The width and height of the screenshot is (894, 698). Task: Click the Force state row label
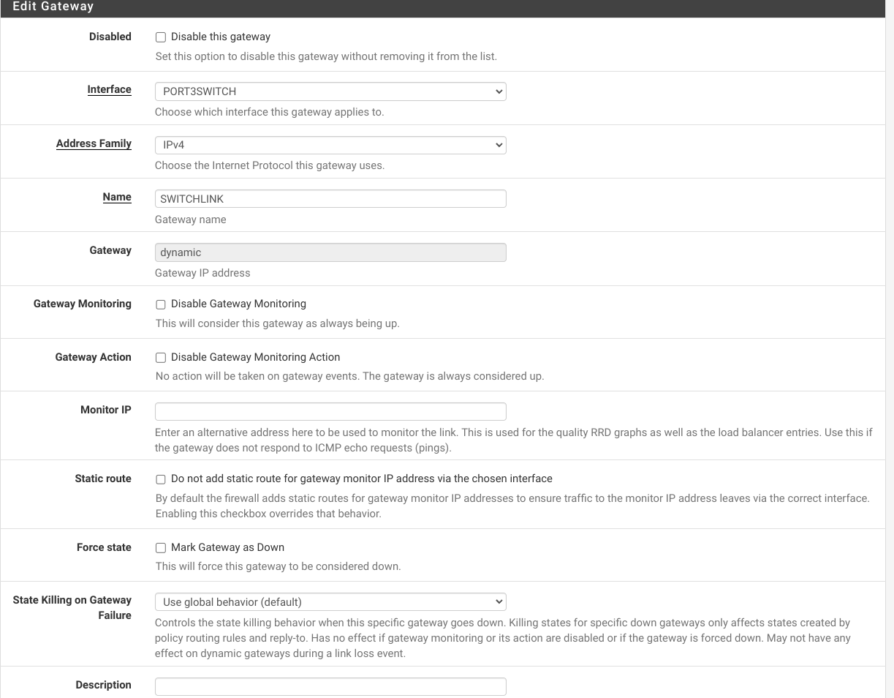coord(104,547)
